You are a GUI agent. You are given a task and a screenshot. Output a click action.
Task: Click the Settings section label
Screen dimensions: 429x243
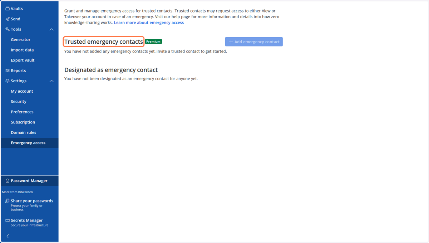click(19, 81)
